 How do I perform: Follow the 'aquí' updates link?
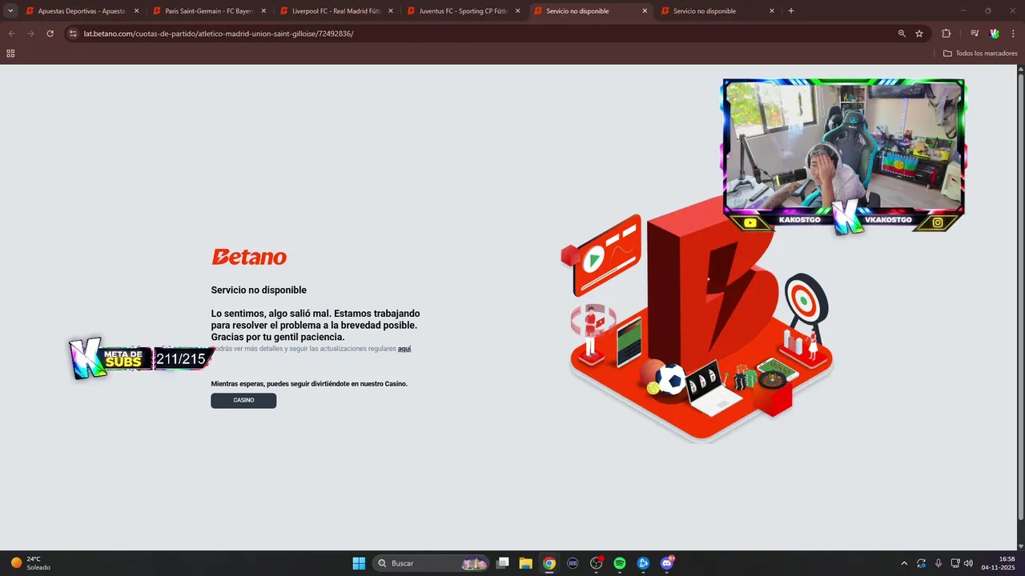404,349
